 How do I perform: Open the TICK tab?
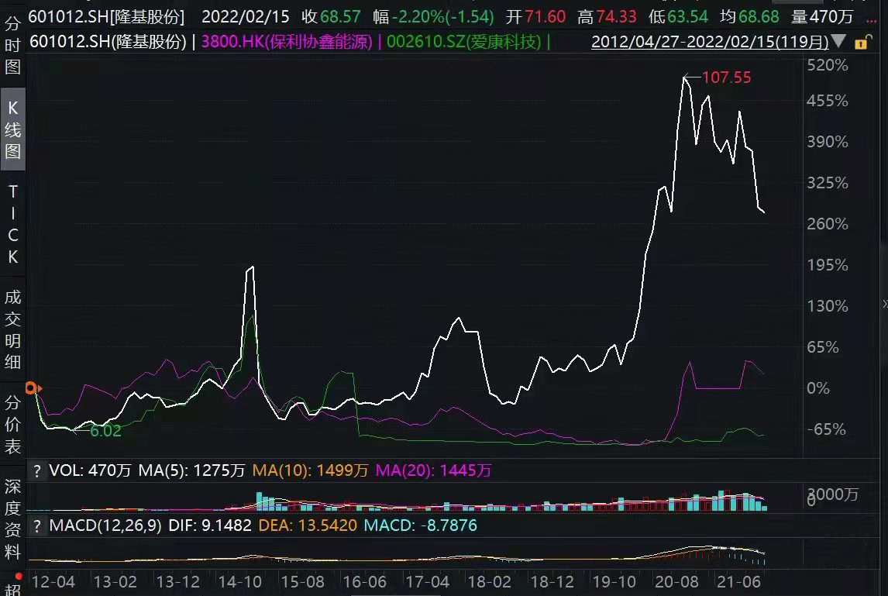click(x=13, y=224)
